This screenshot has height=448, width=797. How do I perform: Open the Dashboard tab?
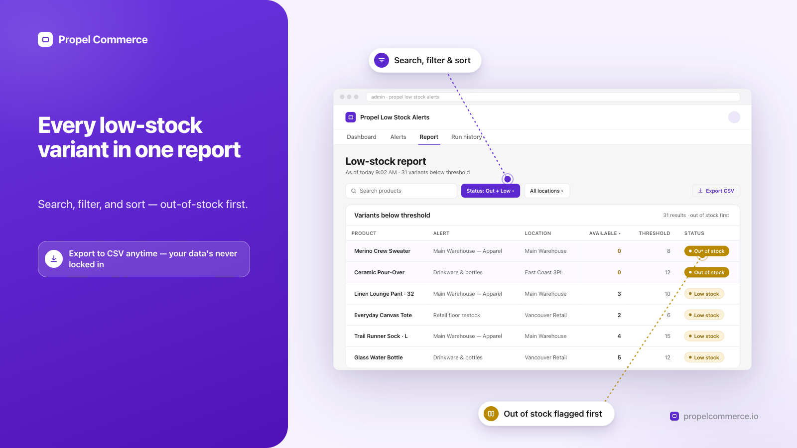pyautogui.click(x=362, y=137)
